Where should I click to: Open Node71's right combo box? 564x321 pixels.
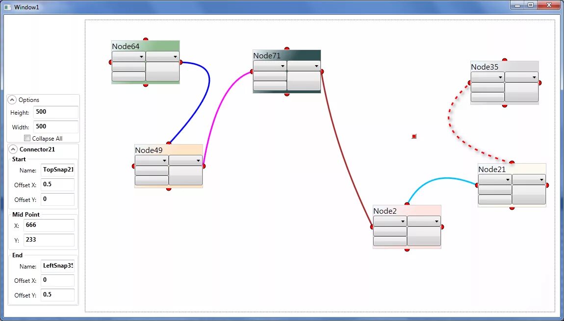pos(304,66)
